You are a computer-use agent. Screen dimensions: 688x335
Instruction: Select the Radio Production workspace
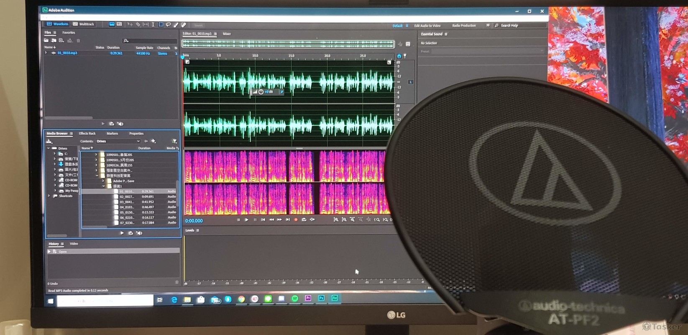pos(464,26)
